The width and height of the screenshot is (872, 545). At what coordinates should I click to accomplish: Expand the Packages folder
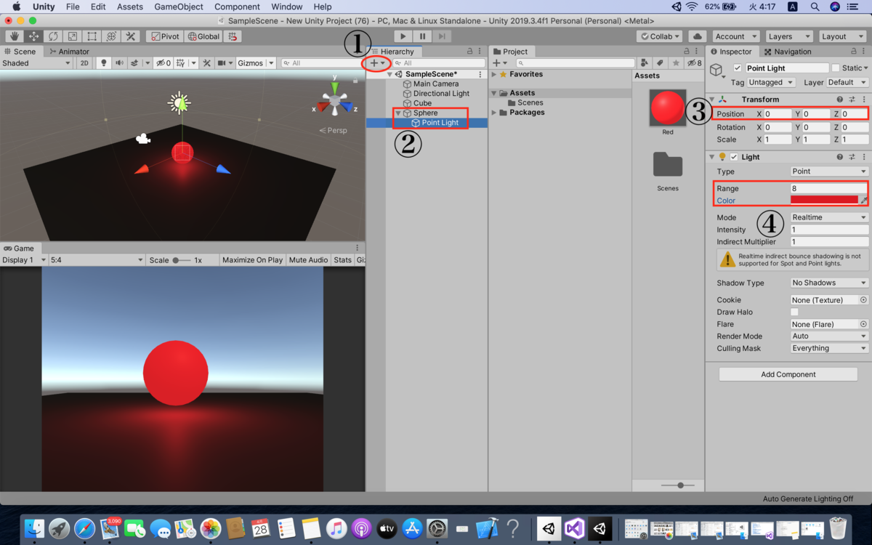(494, 113)
